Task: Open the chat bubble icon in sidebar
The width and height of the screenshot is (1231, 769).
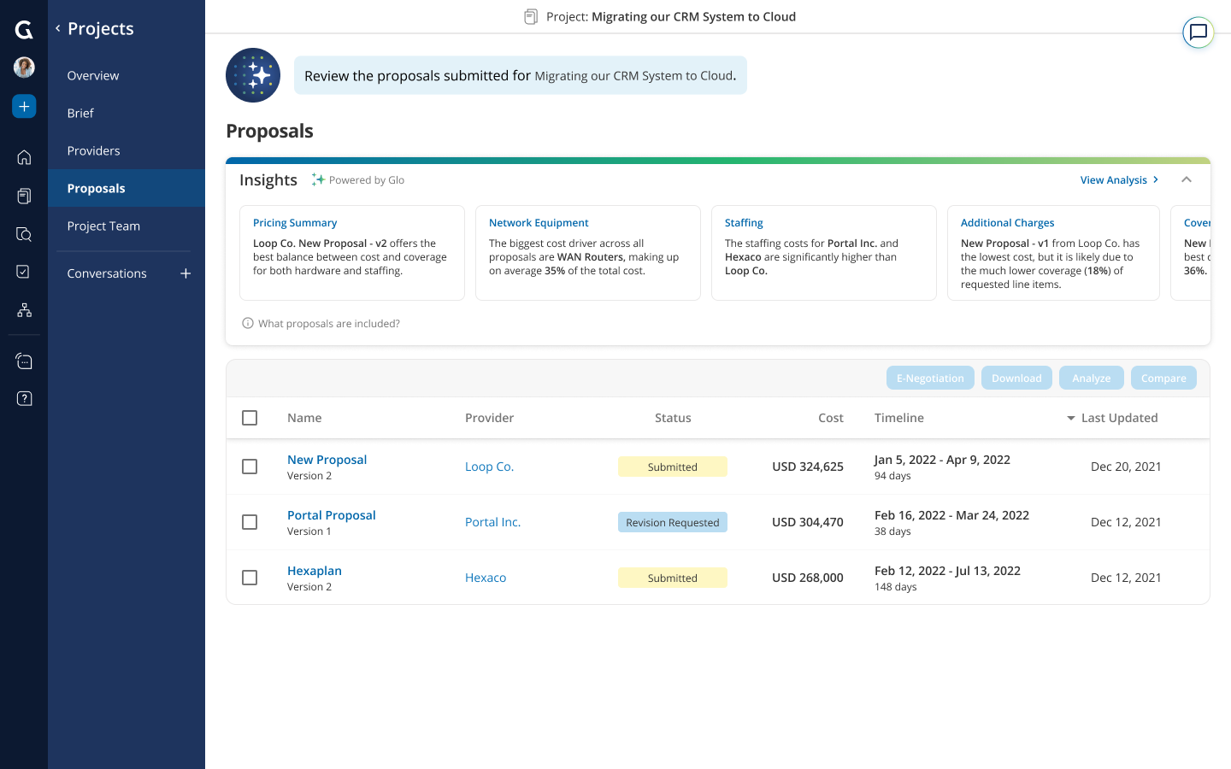Action: (x=23, y=360)
